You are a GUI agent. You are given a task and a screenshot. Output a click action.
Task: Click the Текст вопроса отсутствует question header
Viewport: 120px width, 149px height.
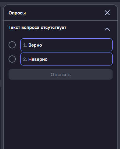(x=37, y=27)
